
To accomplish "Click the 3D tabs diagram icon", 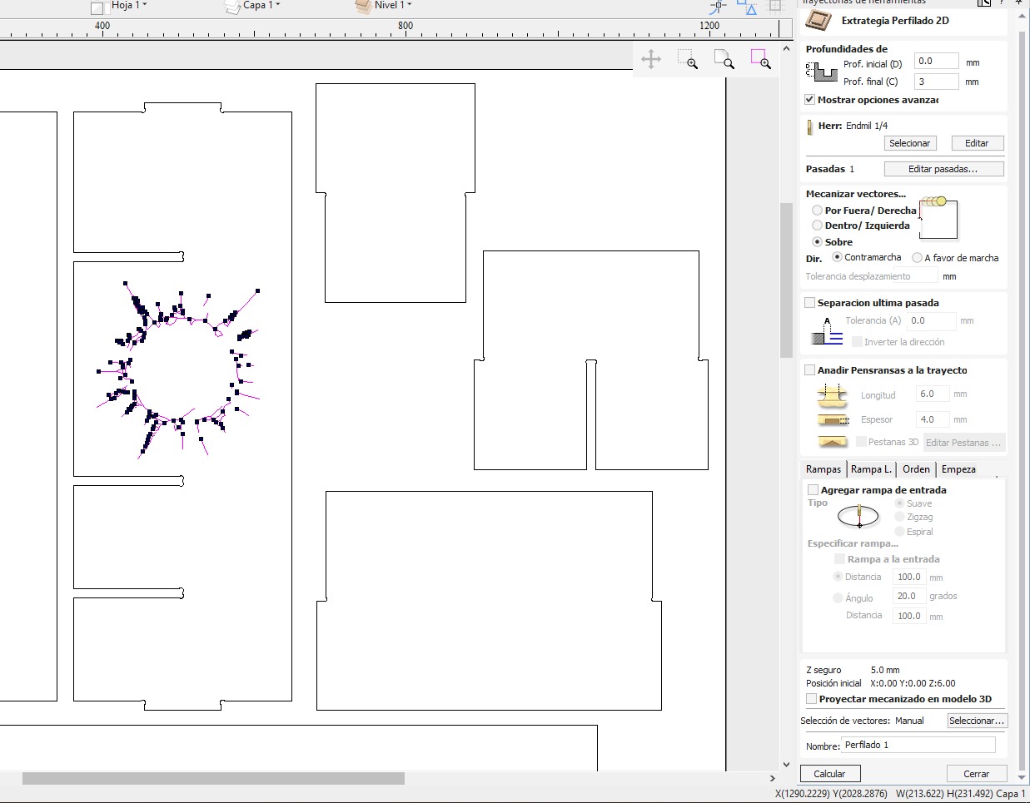I will pos(832,442).
